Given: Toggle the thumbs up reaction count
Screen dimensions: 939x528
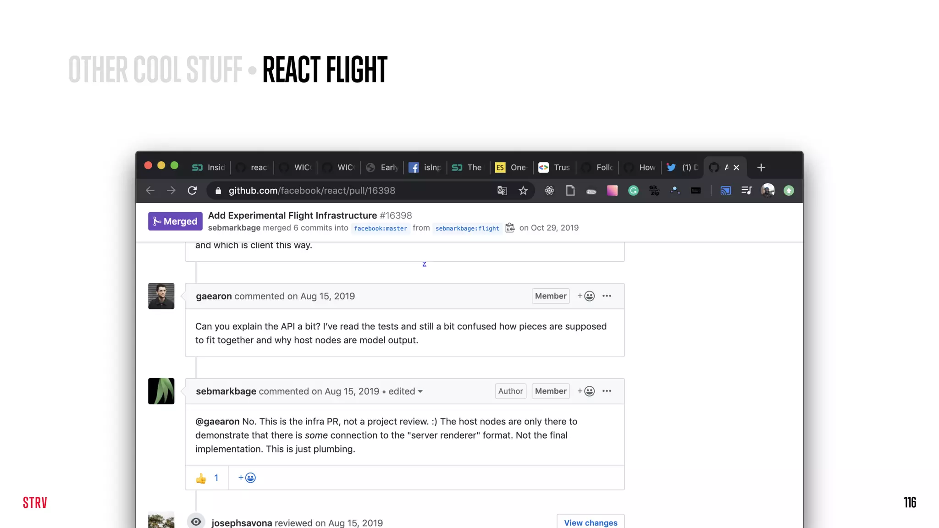Looking at the screenshot, I should click(207, 478).
